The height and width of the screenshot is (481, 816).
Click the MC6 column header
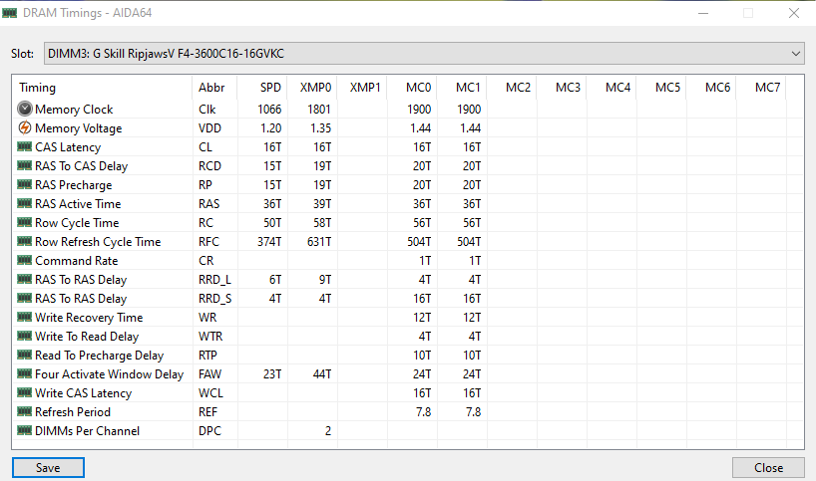tap(712, 88)
